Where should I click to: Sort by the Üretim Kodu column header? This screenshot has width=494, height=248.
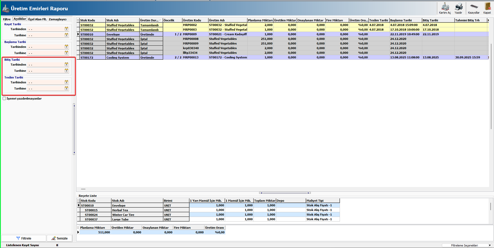coord(195,20)
